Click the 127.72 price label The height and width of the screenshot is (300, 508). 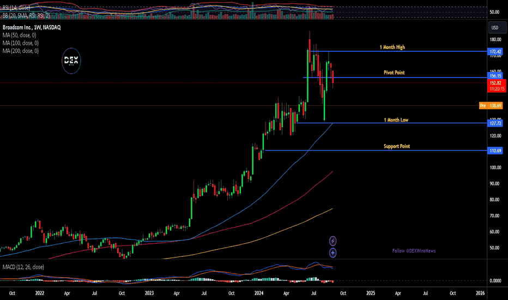(x=495, y=123)
